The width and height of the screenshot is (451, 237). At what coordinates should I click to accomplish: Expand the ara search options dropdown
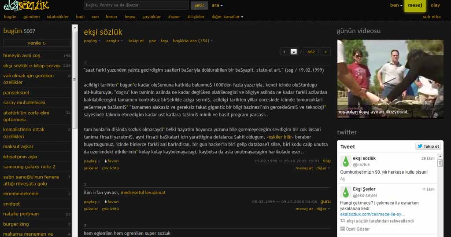(x=217, y=5)
